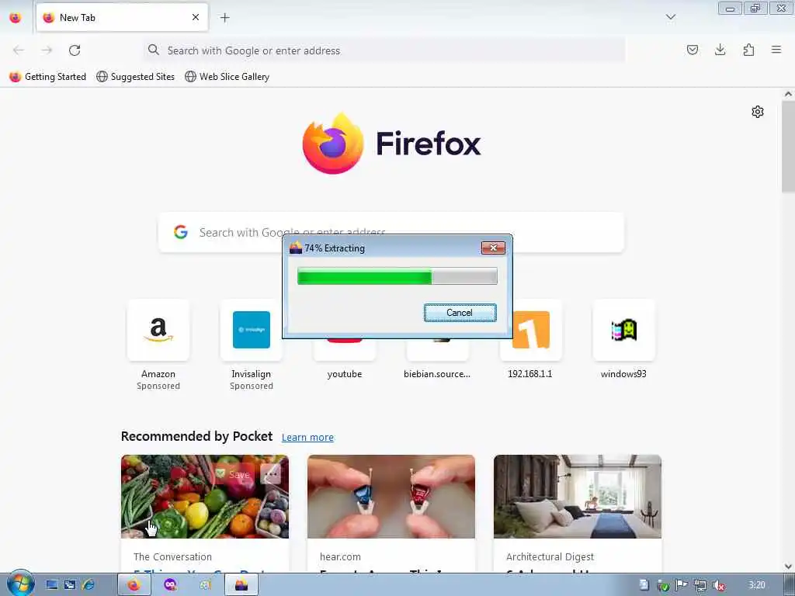This screenshot has width=795, height=596.
Task: Cancel the extraction
Action: [x=460, y=313]
